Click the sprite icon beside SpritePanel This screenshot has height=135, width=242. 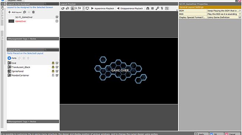9,71
